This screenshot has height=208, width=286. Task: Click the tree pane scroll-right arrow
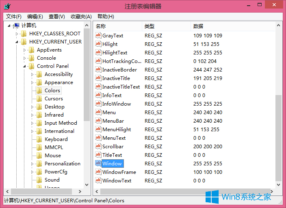coord(80,191)
